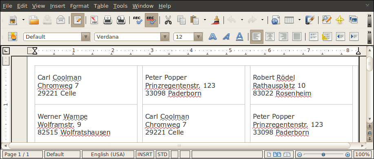The height and width of the screenshot is (159, 374).
Task: Open the Table menu
Action: 101,6
